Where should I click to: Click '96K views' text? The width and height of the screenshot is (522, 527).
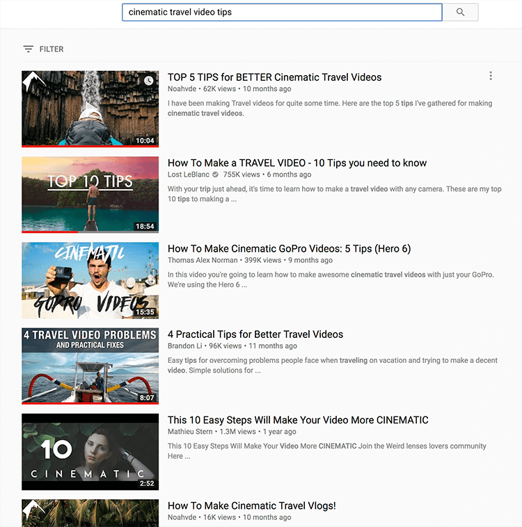point(226,346)
